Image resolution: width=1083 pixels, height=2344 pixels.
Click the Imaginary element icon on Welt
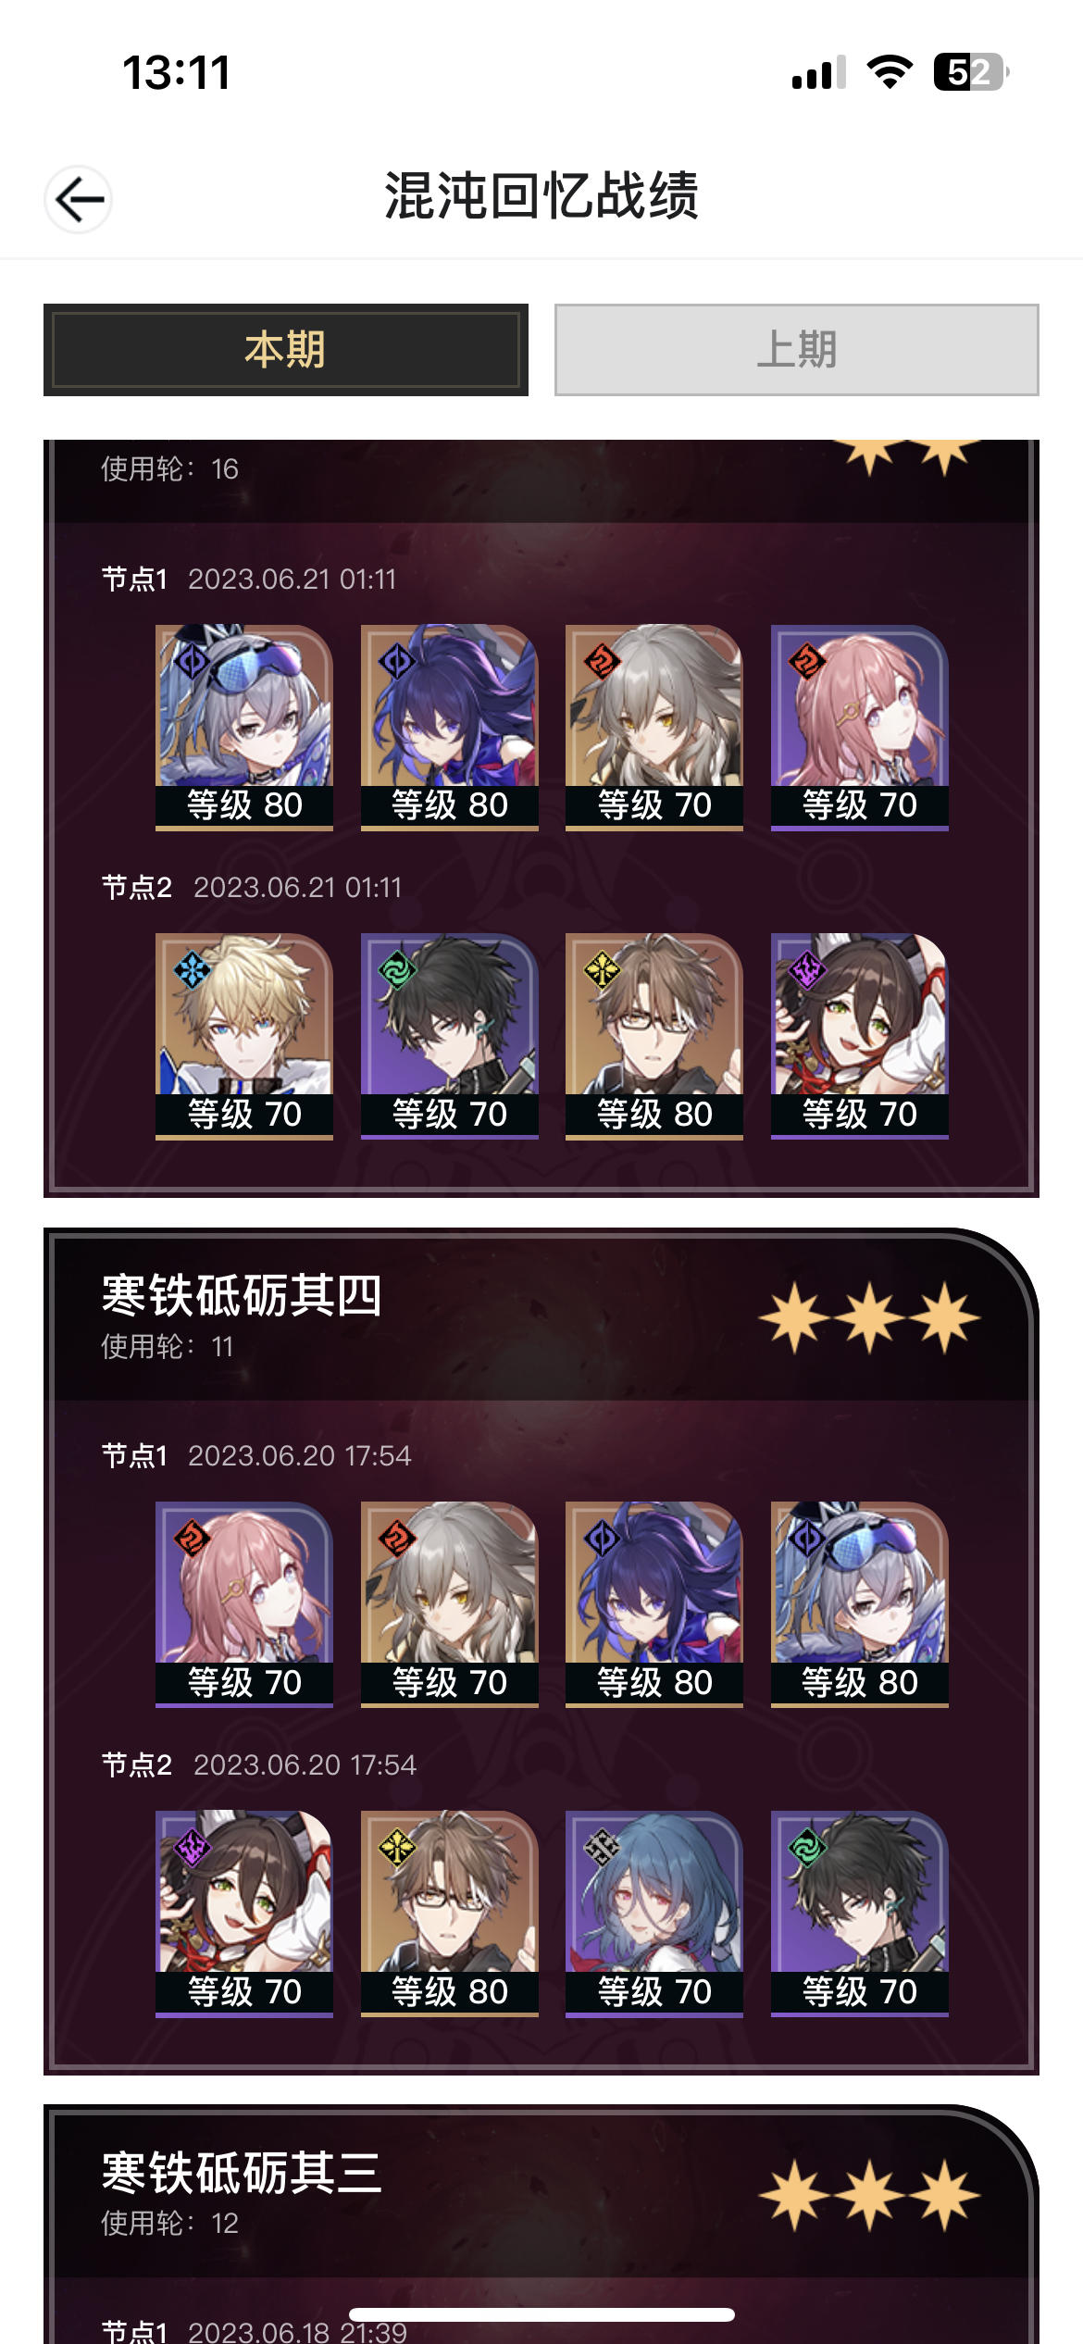(x=603, y=970)
